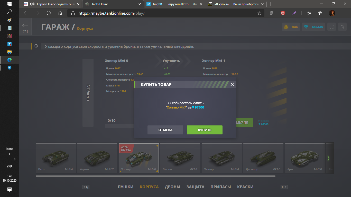The height and width of the screenshot is (197, 351).
Task: Open the Windows notification center
Action: point(10,190)
